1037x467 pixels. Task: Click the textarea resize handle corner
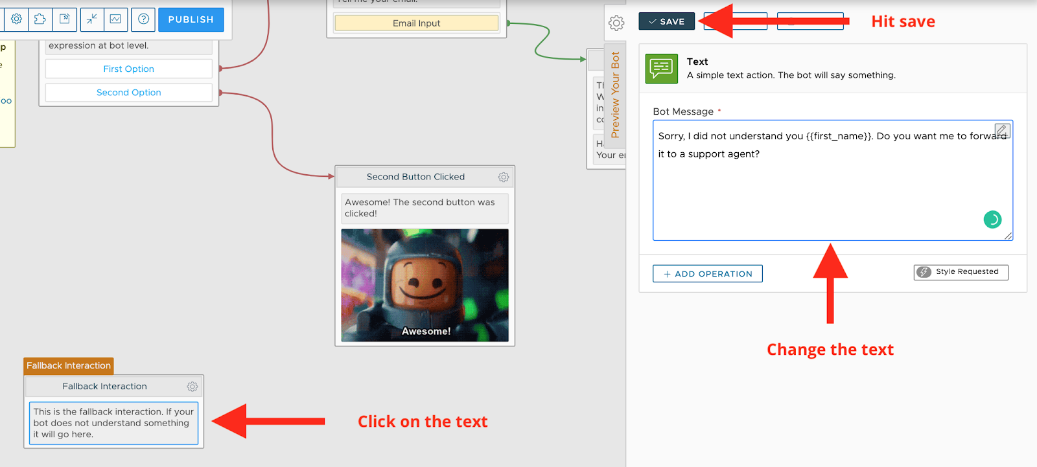(x=1008, y=236)
